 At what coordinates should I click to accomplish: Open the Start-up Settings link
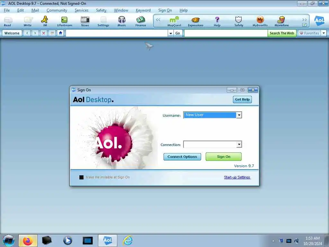point(237,177)
